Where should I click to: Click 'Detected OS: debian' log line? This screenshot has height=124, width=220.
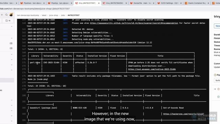[x=82, y=29]
